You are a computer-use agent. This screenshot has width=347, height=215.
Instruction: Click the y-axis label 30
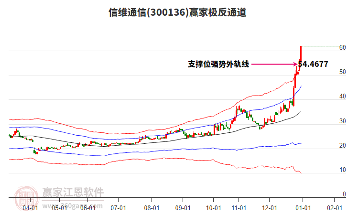pyautogui.click(x=343, y=121)
